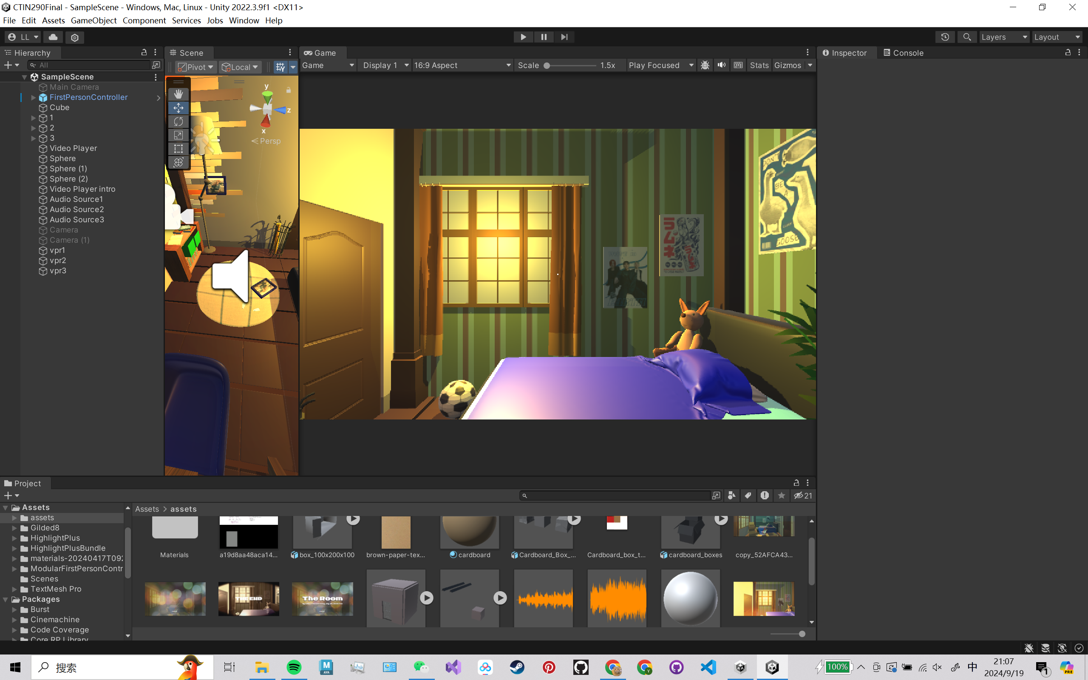Open the GameObject menu
Screen dimensions: 1088x680
click(x=93, y=20)
